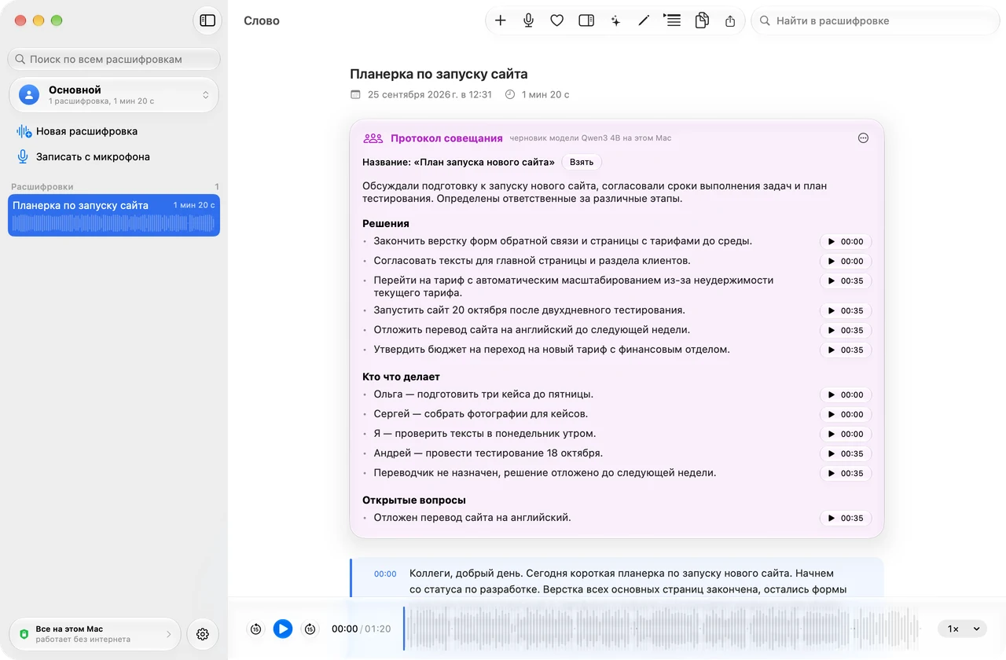Play timestamp for Отложен перевод сайта на английский

coord(846,518)
